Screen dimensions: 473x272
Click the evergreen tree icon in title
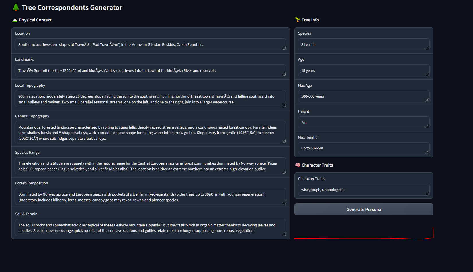[16, 8]
